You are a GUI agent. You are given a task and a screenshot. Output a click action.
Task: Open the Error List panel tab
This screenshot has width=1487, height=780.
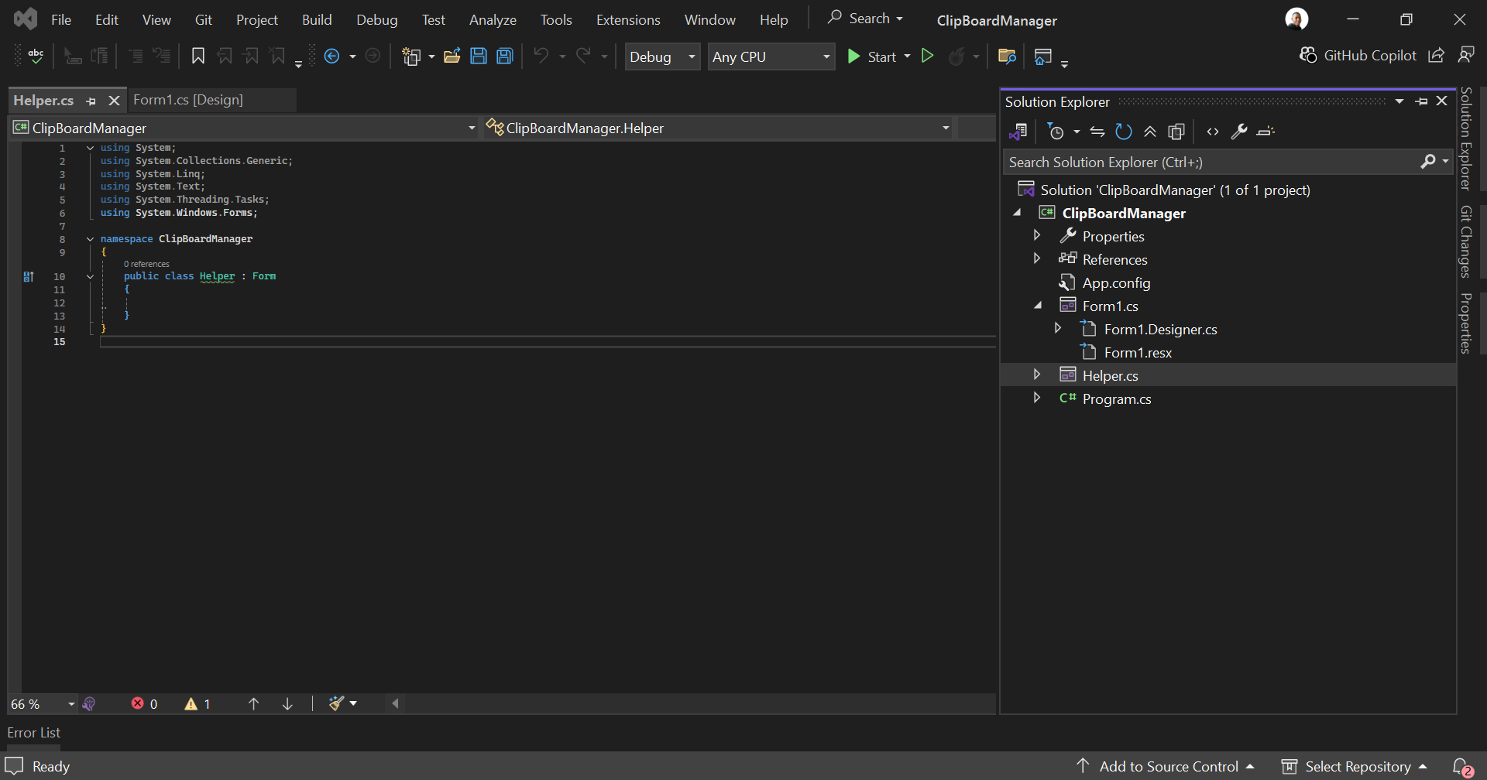(x=33, y=732)
